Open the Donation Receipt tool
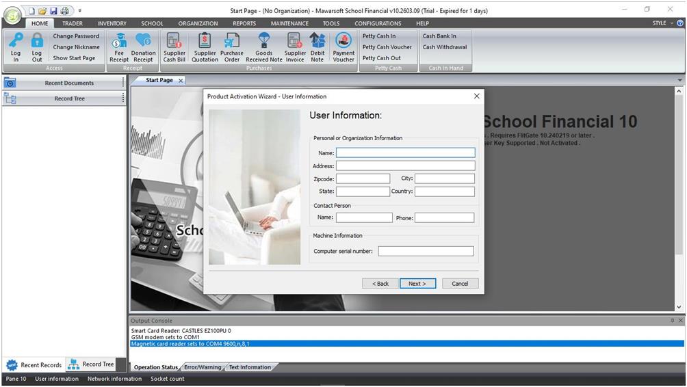Screen dimensions: 687x387 pyautogui.click(x=143, y=46)
